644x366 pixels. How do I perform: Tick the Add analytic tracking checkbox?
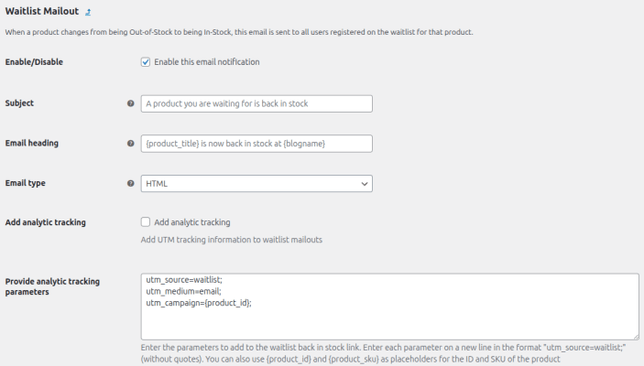(146, 222)
